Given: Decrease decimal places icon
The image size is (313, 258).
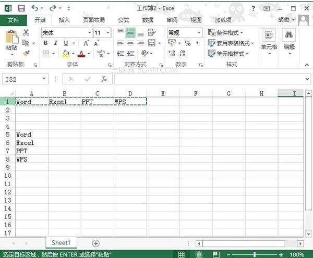Looking at the screenshot, I should pyautogui.click(x=182, y=54).
